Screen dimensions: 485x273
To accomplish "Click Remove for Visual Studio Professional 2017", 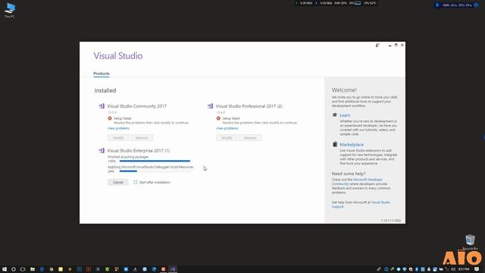I will coord(250,138).
